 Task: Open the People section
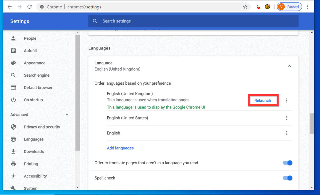(x=30, y=38)
